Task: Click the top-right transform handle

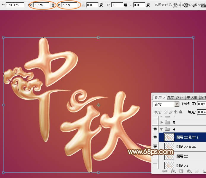Action: tap(194, 38)
